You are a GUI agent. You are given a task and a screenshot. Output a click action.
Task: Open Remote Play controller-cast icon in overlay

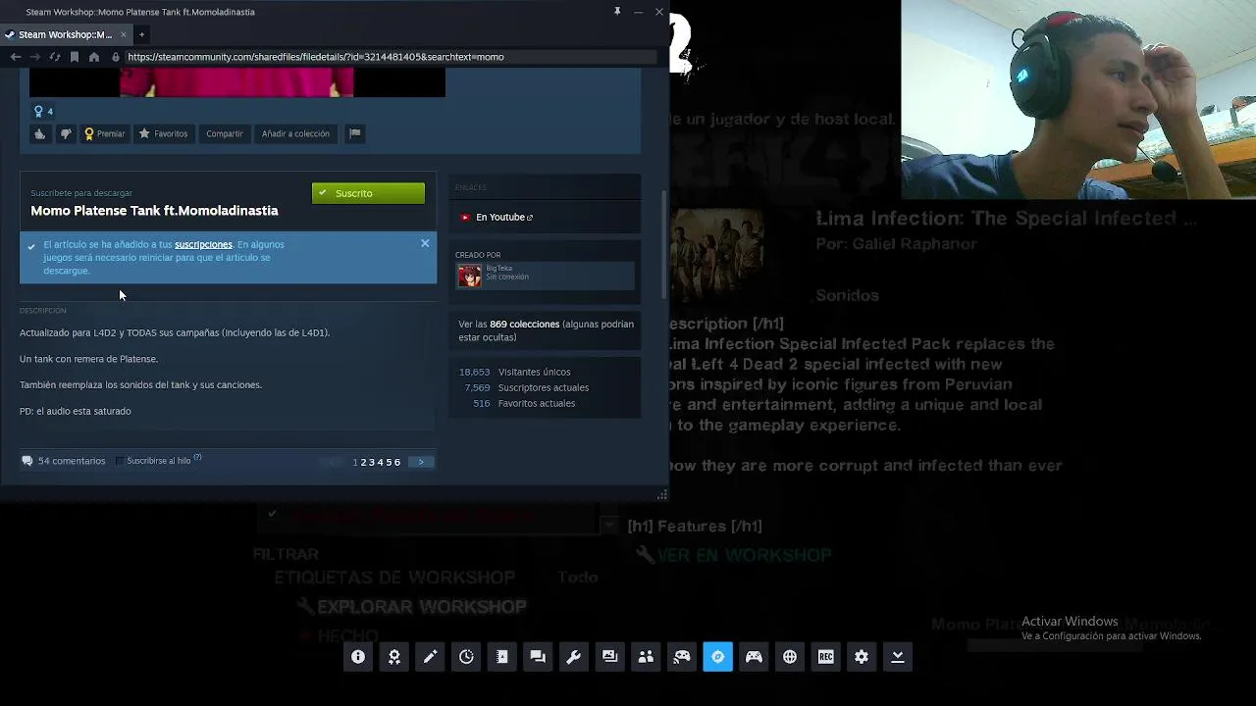(x=682, y=657)
